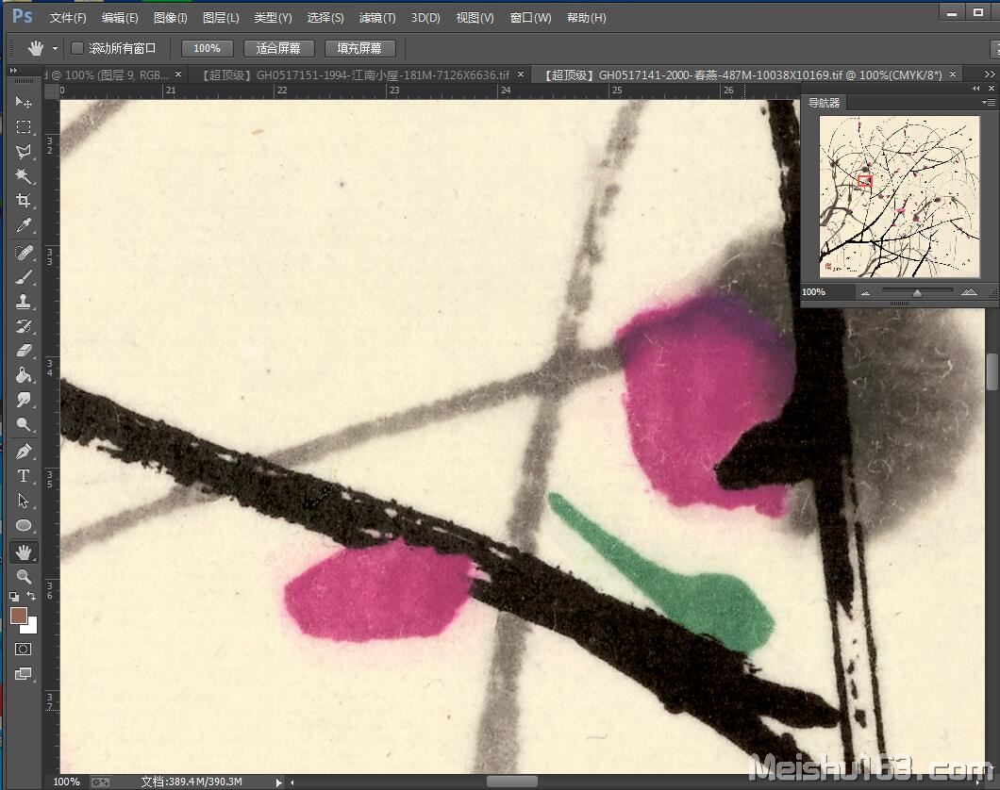Open the 滤镜(T) menu

(377, 18)
